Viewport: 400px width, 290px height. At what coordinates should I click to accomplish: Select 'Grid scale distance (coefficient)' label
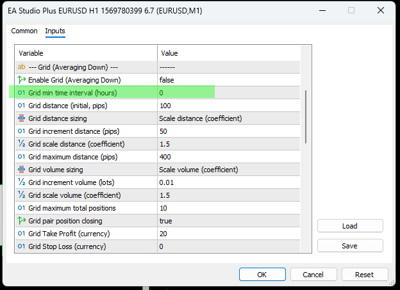[76, 144]
